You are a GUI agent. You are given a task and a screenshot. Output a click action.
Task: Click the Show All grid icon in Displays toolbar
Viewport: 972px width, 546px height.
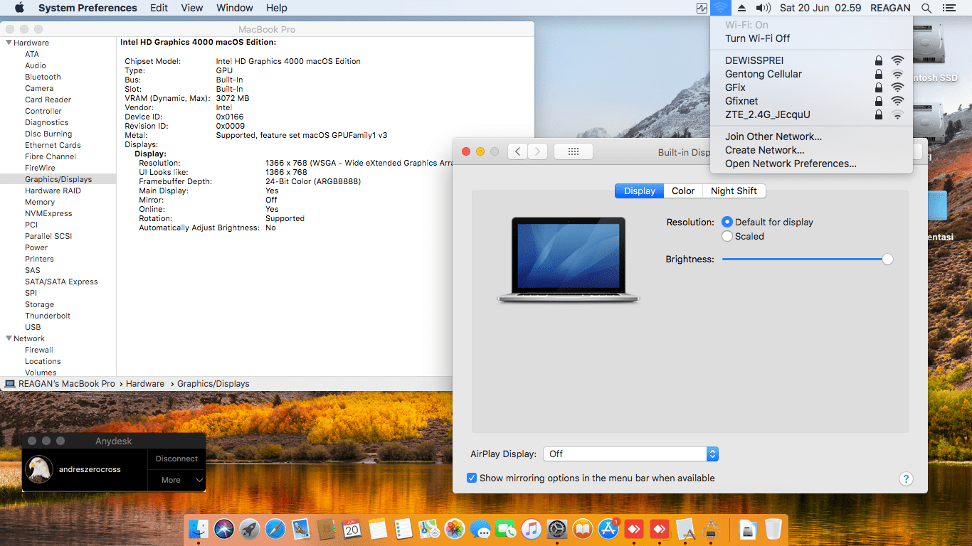(x=573, y=151)
